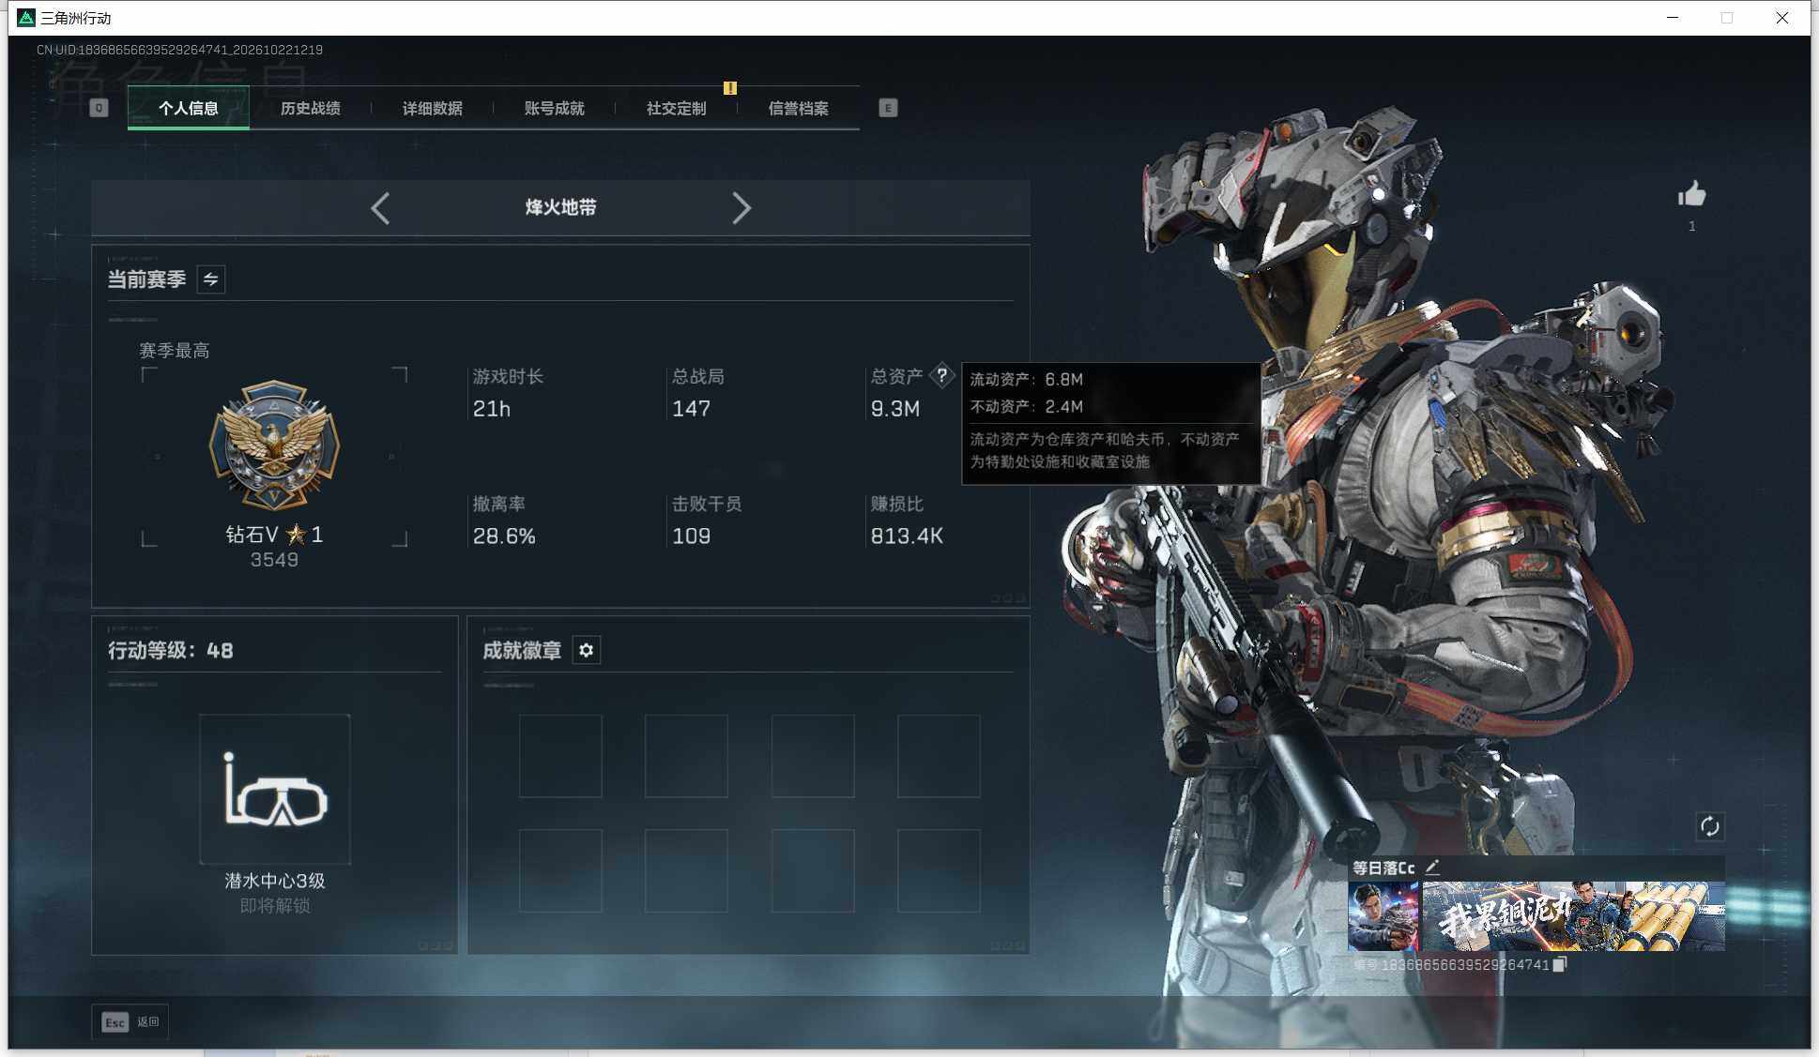Click the yellow alert marker above 社交定制
This screenshot has height=1057, width=1819.
click(x=729, y=88)
